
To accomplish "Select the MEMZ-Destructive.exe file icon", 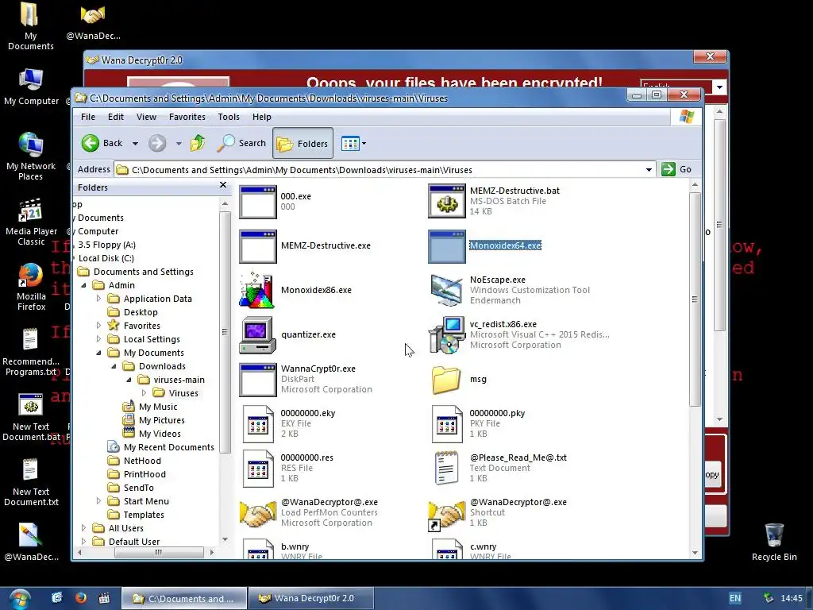I will click(258, 246).
